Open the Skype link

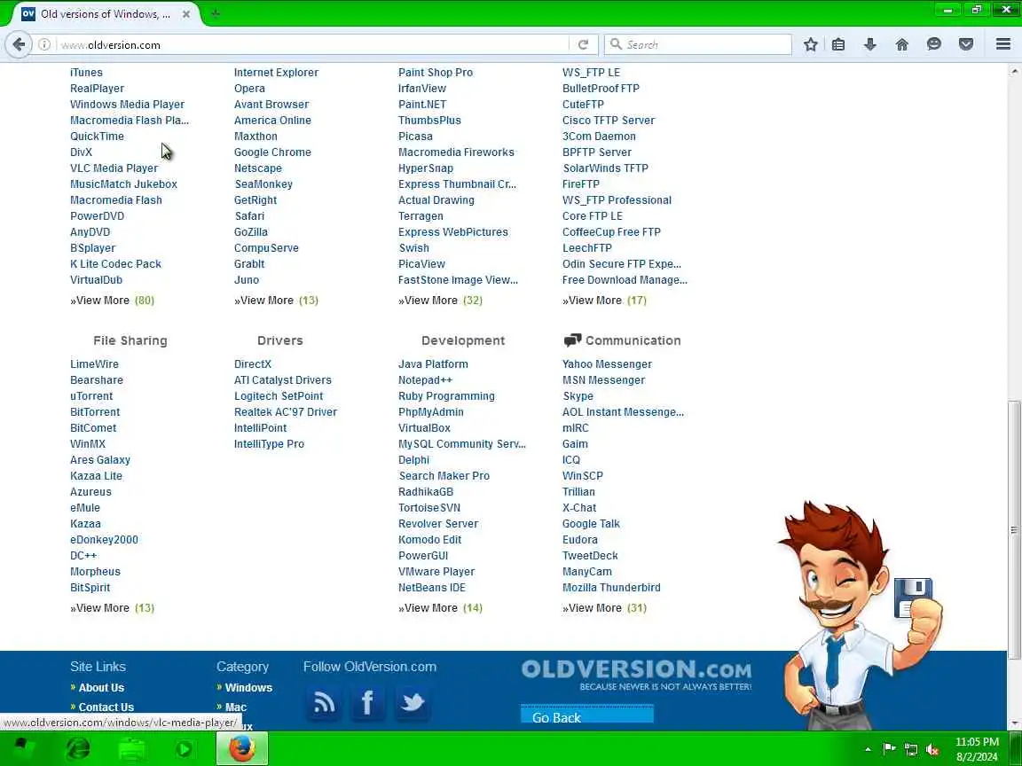(578, 396)
